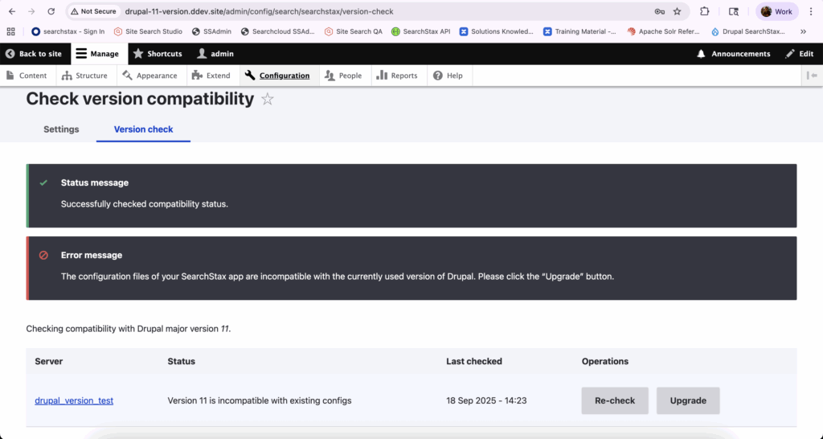Open the Chrome three-dot menu
Image resolution: width=823 pixels, height=439 pixels.
tap(811, 11)
